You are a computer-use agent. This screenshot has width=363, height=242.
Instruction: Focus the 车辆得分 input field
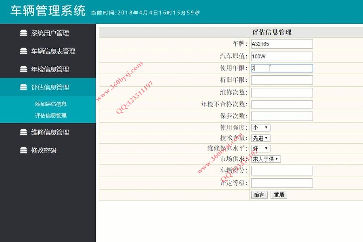coord(282,171)
